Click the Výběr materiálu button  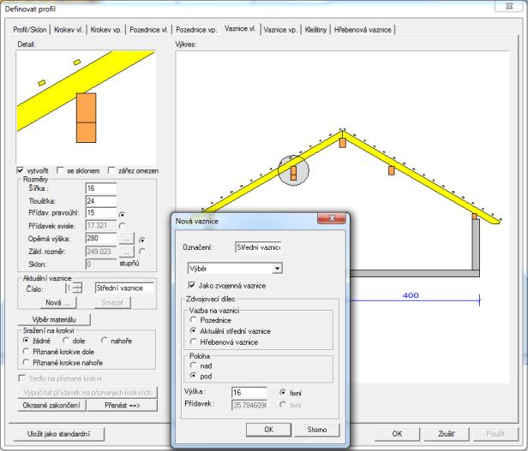54,319
